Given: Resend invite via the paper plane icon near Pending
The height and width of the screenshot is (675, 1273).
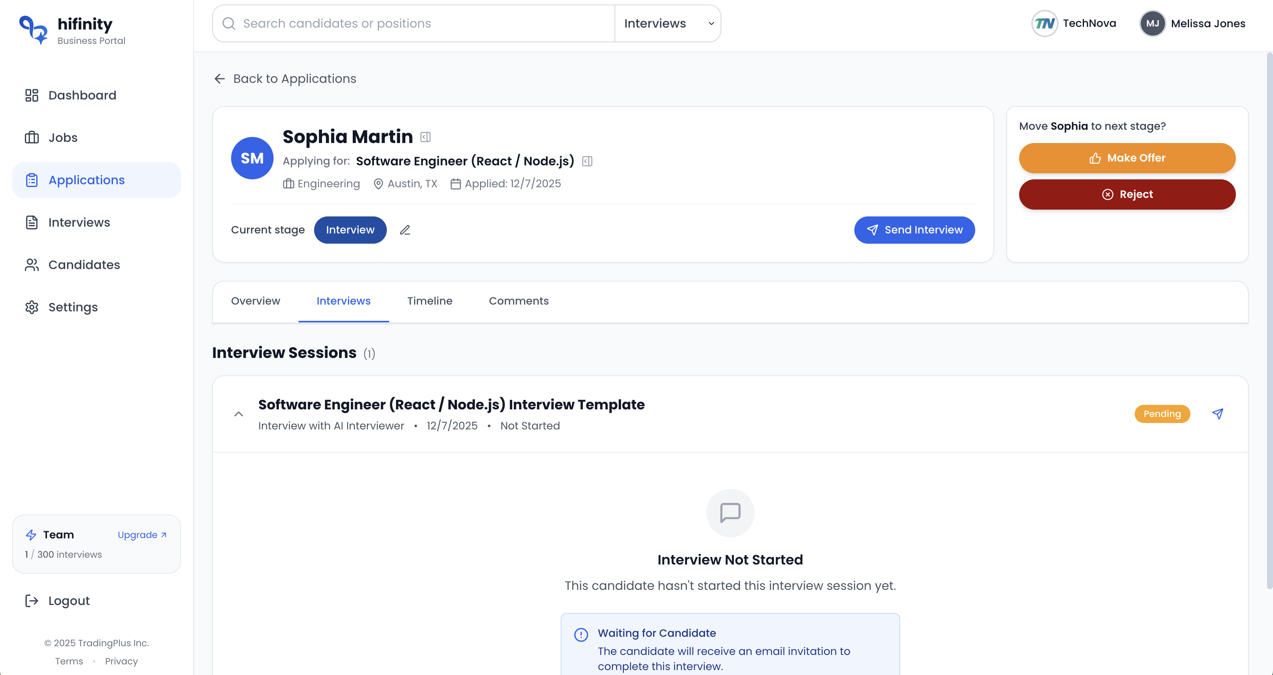Looking at the screenshot, I should [x=1218, y=414].
